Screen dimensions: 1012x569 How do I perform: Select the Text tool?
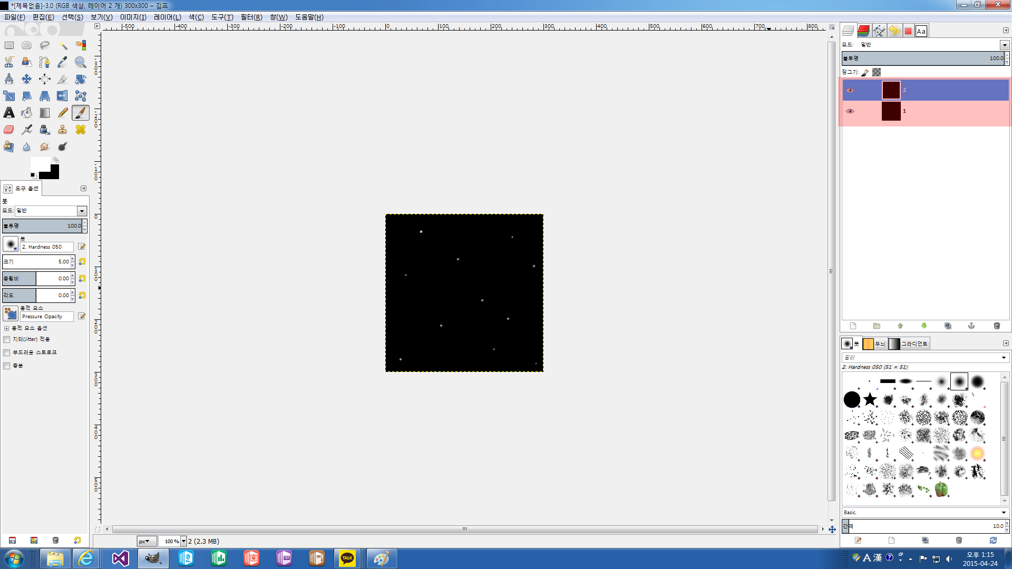tap(9, 113)
